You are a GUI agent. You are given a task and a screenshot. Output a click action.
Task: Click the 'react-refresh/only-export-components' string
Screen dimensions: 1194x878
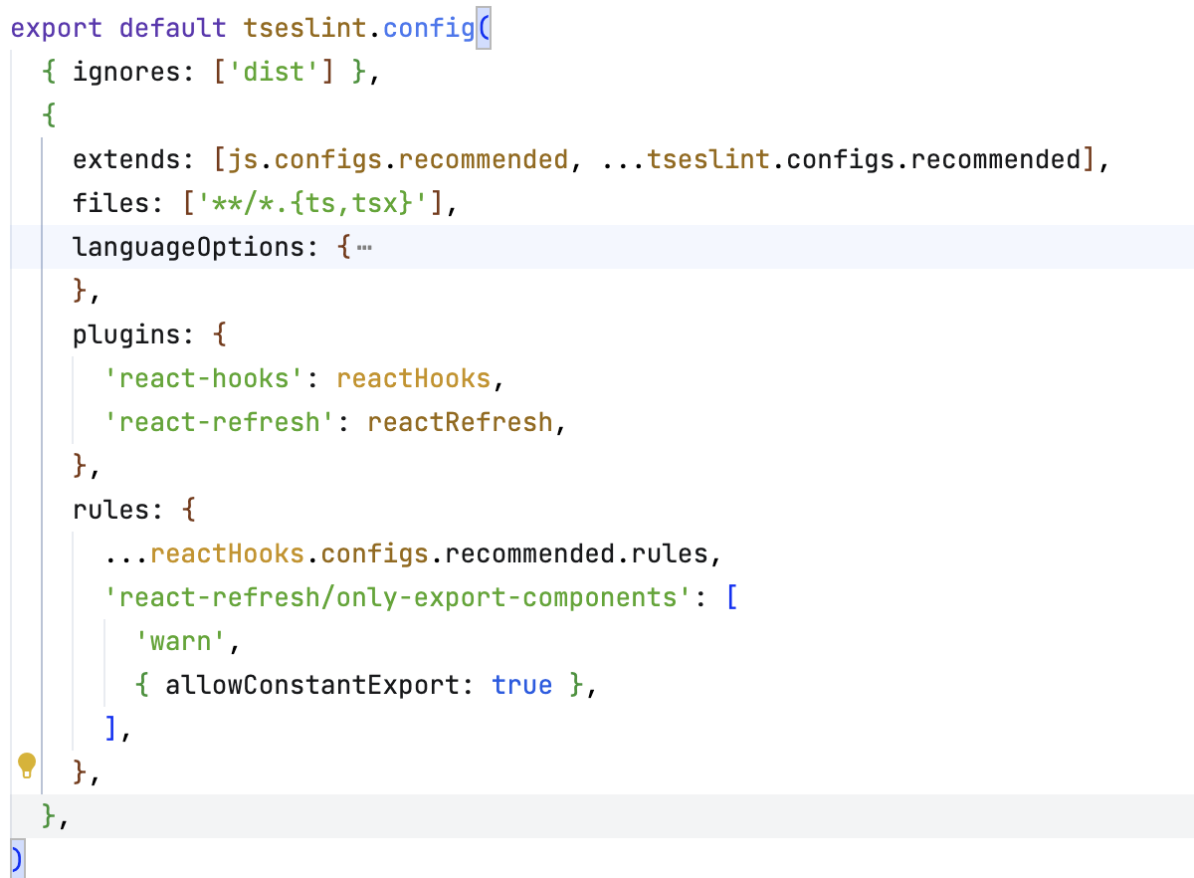[x=399, y=597]
